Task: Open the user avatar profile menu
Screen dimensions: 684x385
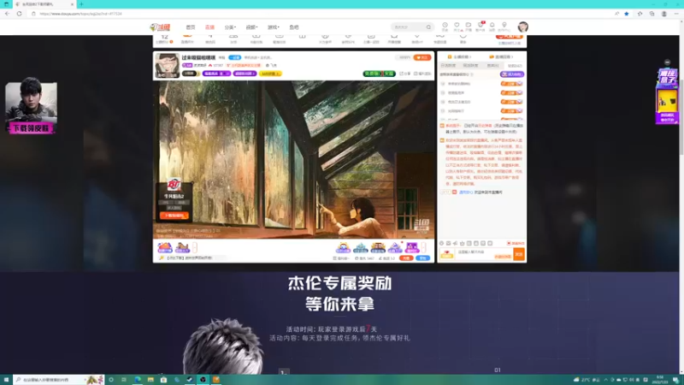Action: (523, 27)
